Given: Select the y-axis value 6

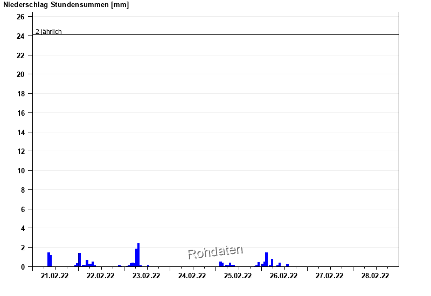Looking at the screenshot, I should [x=23, y=209].
